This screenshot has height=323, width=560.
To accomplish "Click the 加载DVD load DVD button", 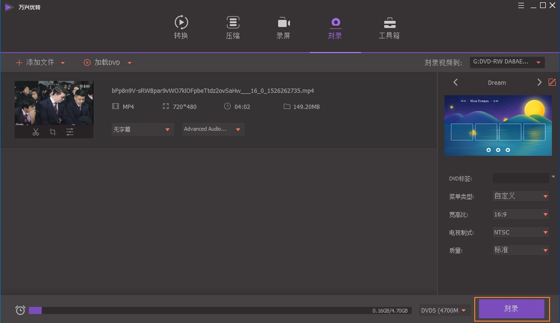I will coord(102,63).
